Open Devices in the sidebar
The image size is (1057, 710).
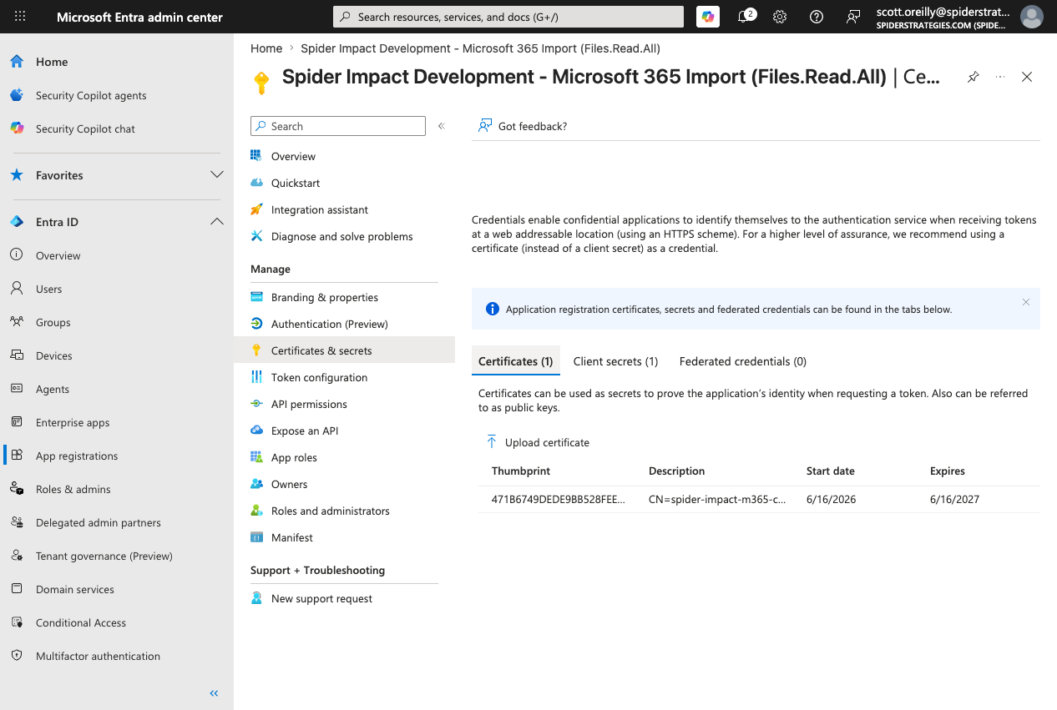(54, 355)
